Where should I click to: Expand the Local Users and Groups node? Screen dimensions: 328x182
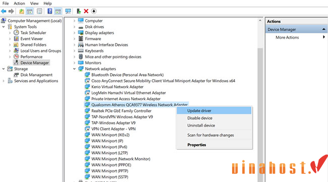pos(10,51)
